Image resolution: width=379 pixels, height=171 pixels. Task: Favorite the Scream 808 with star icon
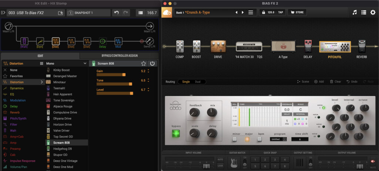[144, 64]
